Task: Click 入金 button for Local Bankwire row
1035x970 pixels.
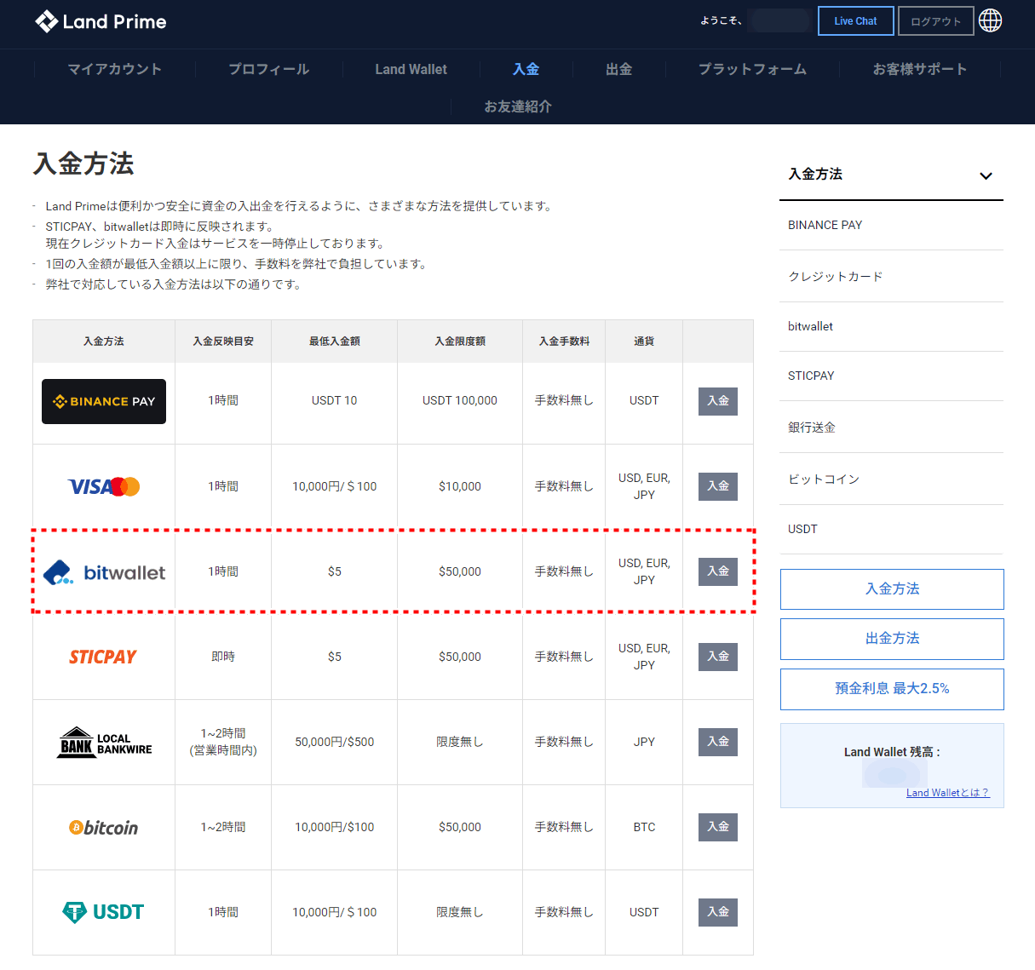Action: point(718,742)
